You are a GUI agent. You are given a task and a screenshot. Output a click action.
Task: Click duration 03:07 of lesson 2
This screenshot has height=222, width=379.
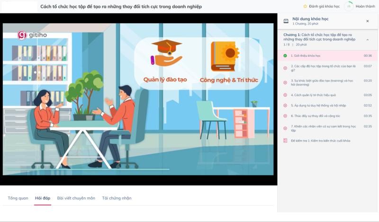[x=368, y=66]
